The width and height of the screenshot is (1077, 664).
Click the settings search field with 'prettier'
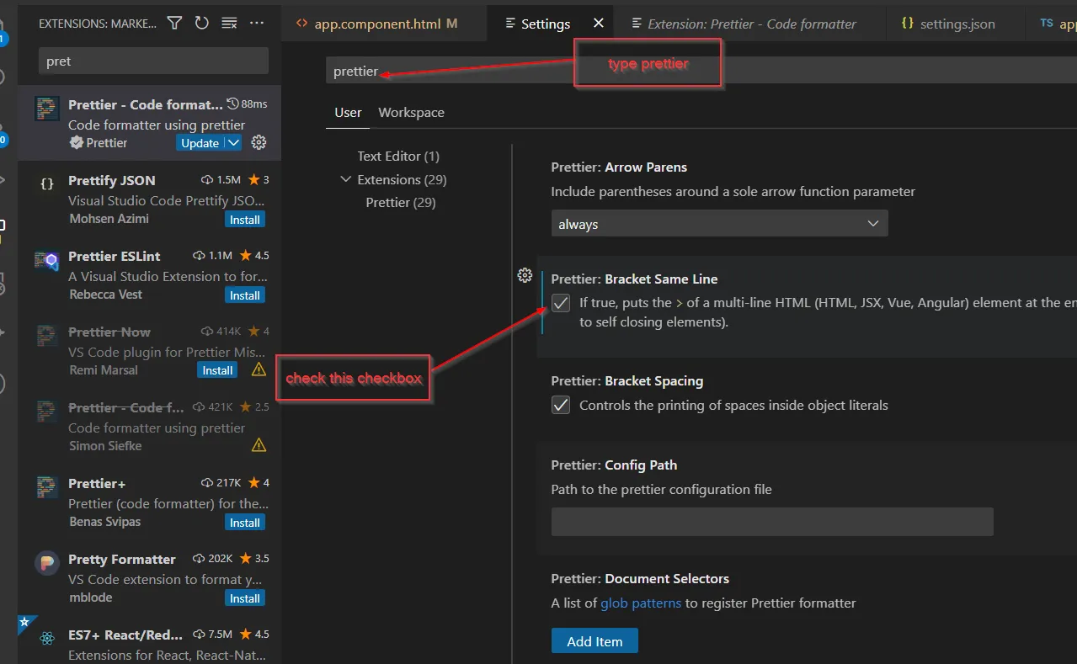pyautogui.click(x=701, y=71)
